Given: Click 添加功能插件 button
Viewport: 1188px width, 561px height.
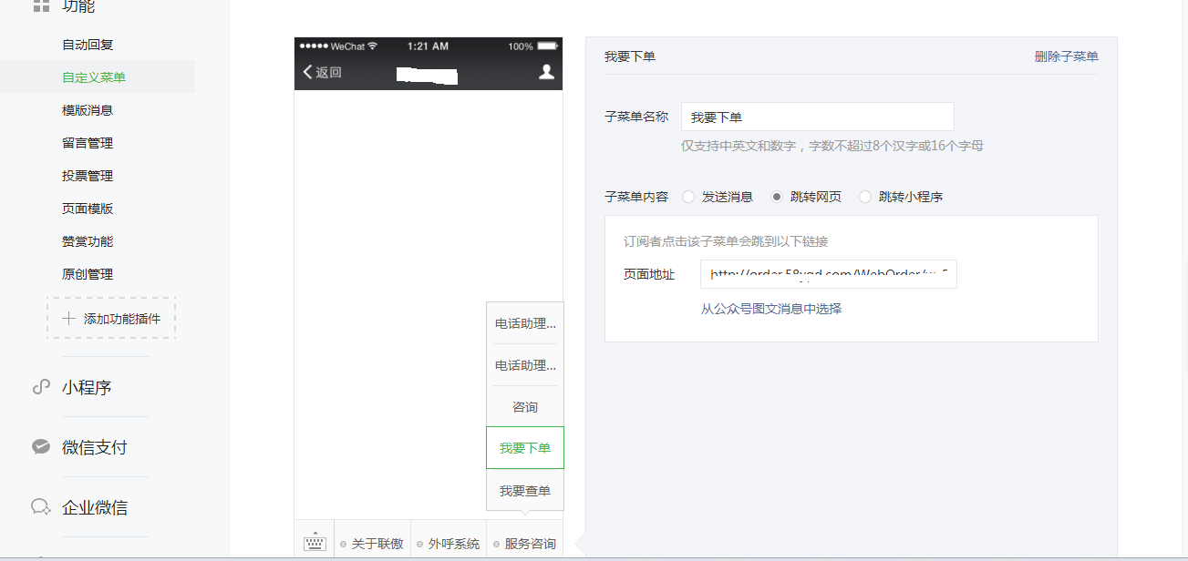Looking at the screenshot, I should pos(111,319).
